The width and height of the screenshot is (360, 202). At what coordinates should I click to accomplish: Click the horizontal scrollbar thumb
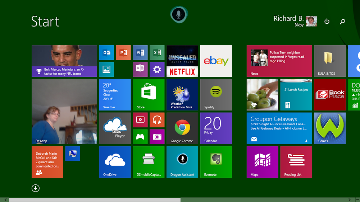[x=95, y=200]
